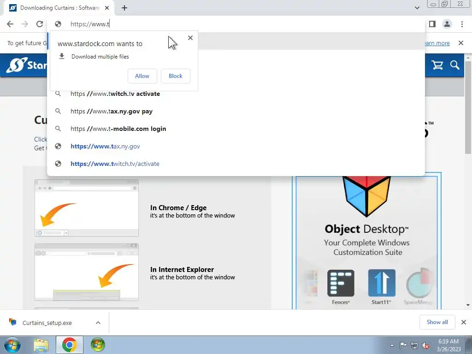Click the Chrome / Edge instruction thumbnail

87,208
